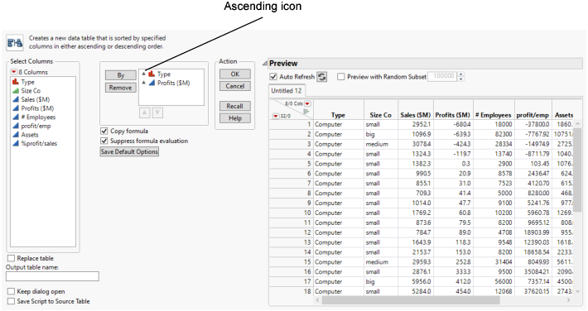
Task: Click preview horizontal scrollbar thumb
Action: [411, 300]
